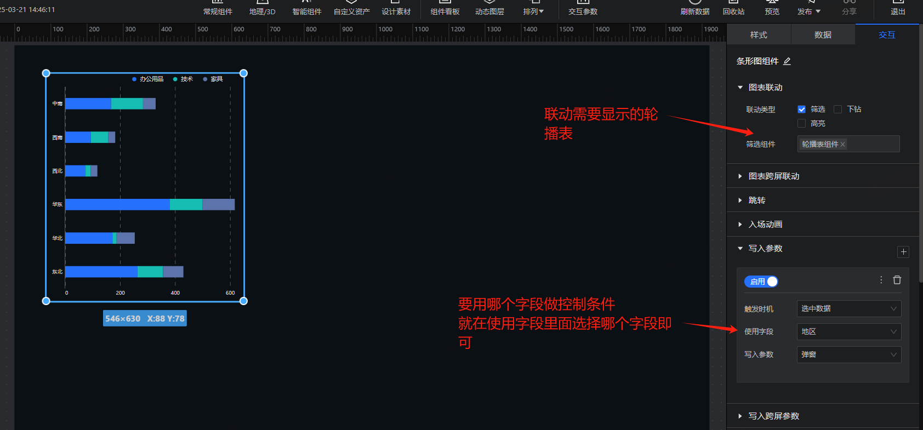The image size is (923, 430).
Task: Add a new 写入参数 entry with plus icon
Action: point(903,252)
